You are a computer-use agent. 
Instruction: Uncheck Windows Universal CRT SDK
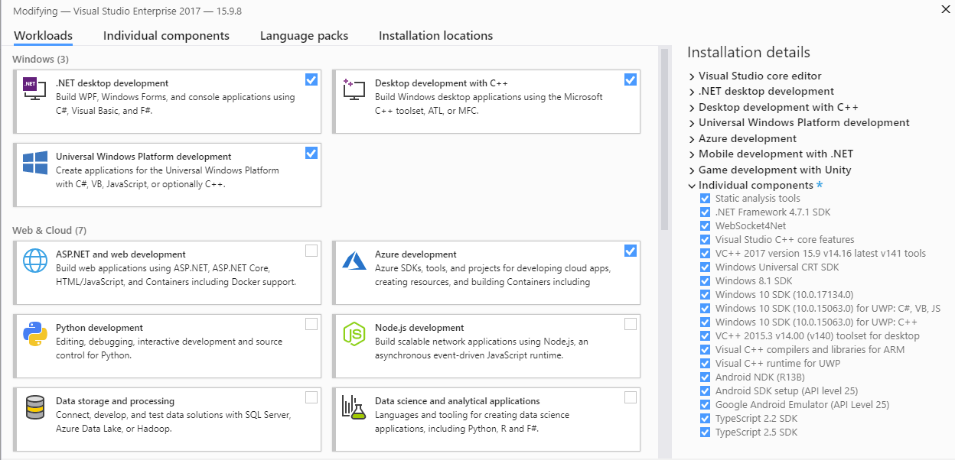(705, 267)
